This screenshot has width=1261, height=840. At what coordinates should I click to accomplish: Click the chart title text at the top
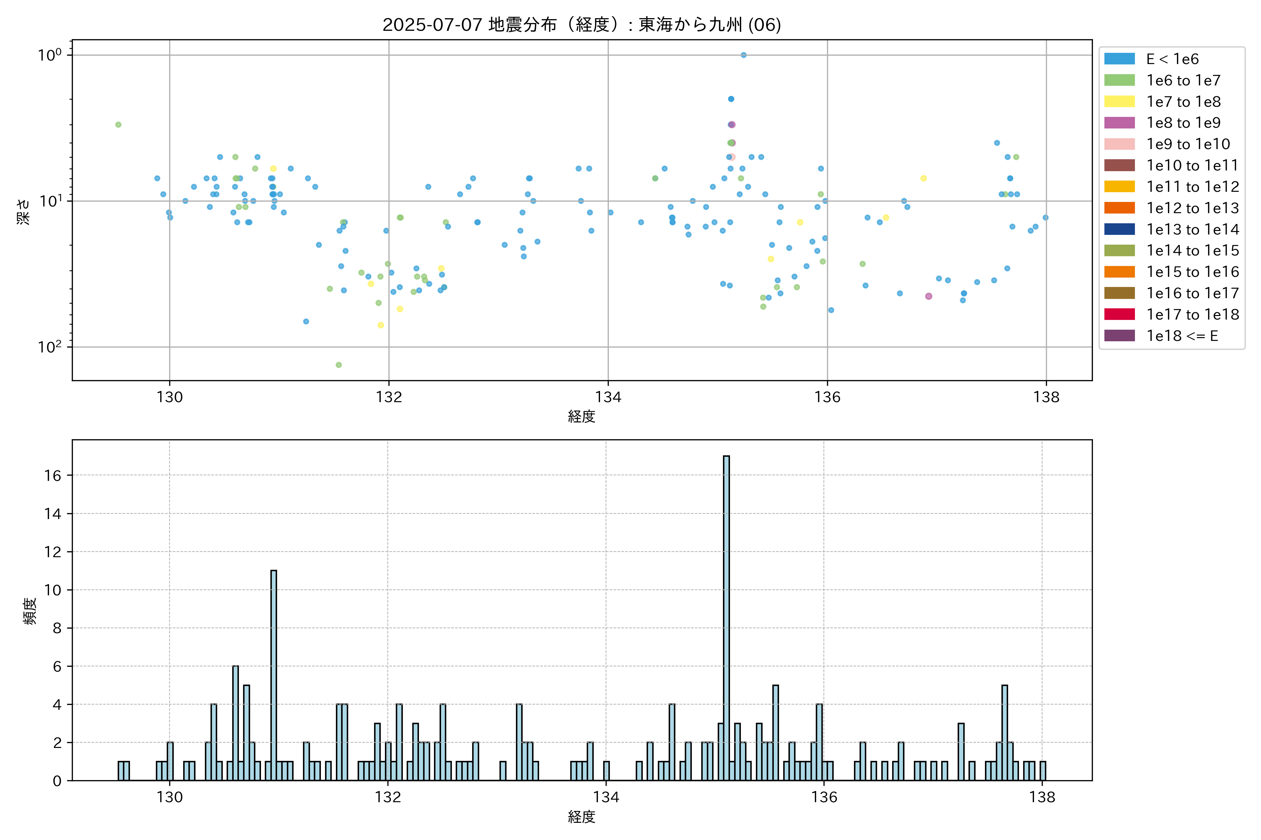click(x=582, y=24)
